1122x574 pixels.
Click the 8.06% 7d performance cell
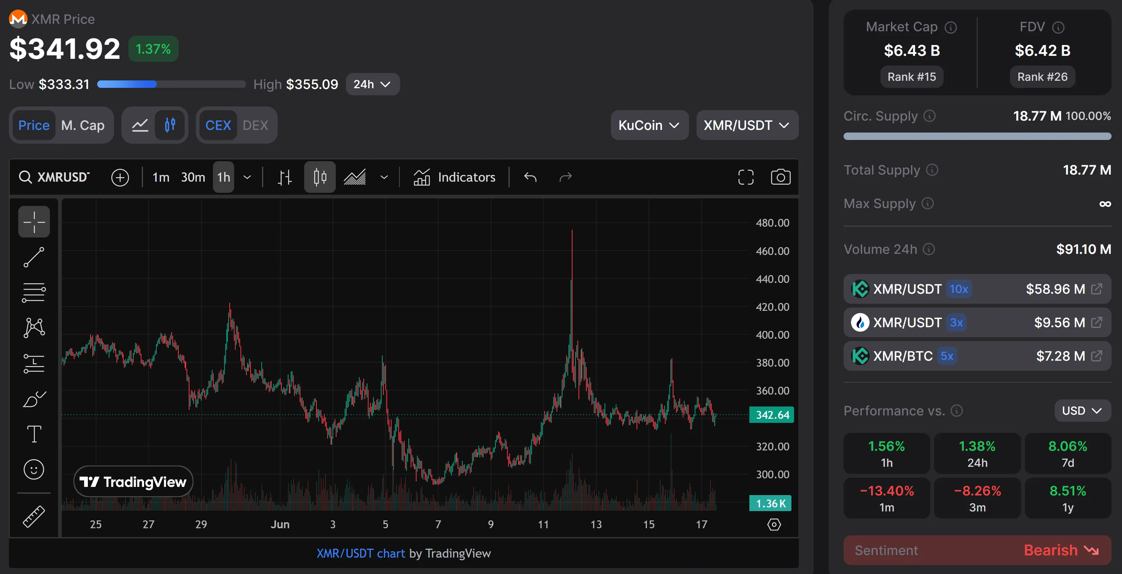click(x=1068, y=453)
